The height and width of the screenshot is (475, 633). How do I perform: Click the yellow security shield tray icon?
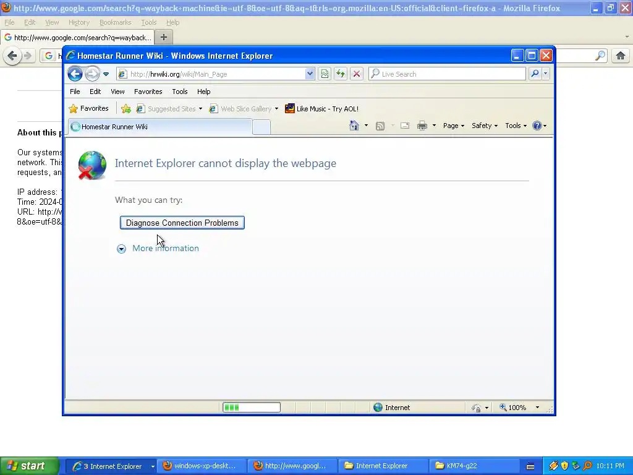(564, 466)
